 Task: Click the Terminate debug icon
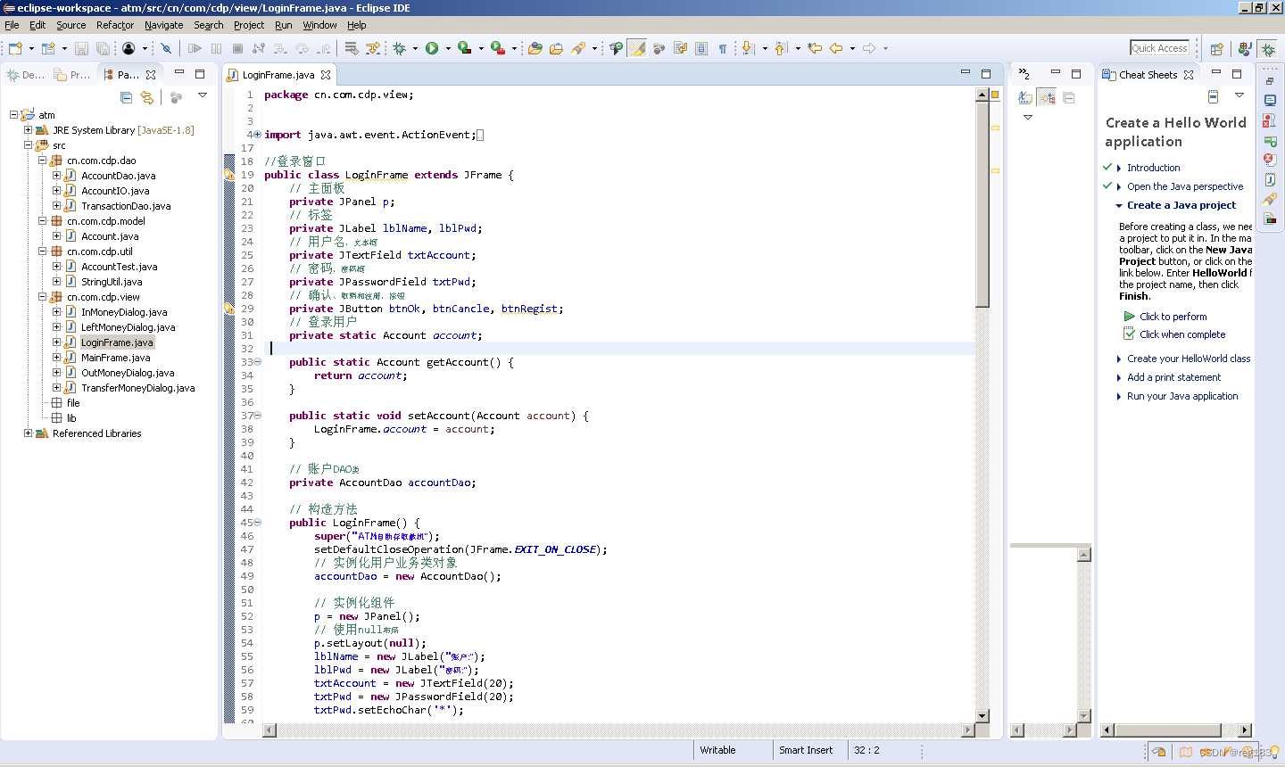(x=237, y=48)
